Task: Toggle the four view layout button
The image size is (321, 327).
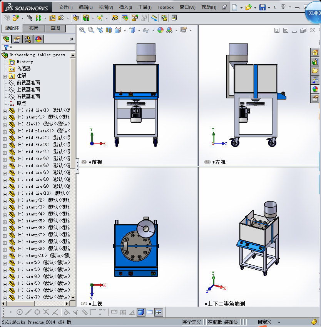Action: coord(159,312)
